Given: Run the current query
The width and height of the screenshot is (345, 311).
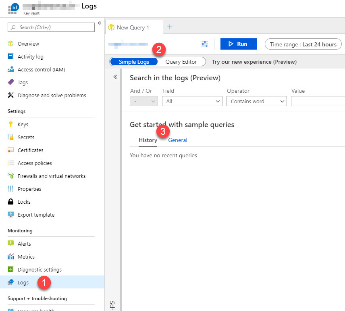Looking at the screenshot, I should pos(238,44).
